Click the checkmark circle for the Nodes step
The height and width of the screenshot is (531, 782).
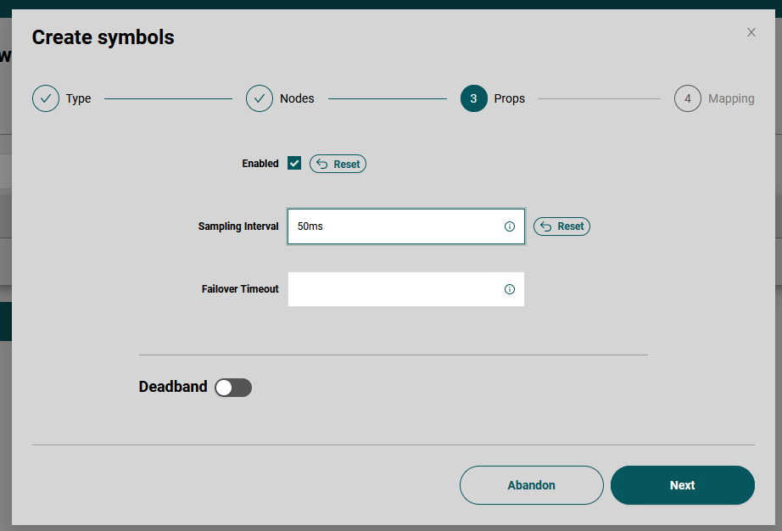[x=260, y=98]
